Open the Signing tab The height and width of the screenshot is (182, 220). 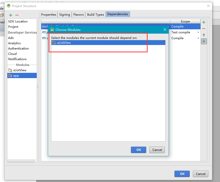65,15
